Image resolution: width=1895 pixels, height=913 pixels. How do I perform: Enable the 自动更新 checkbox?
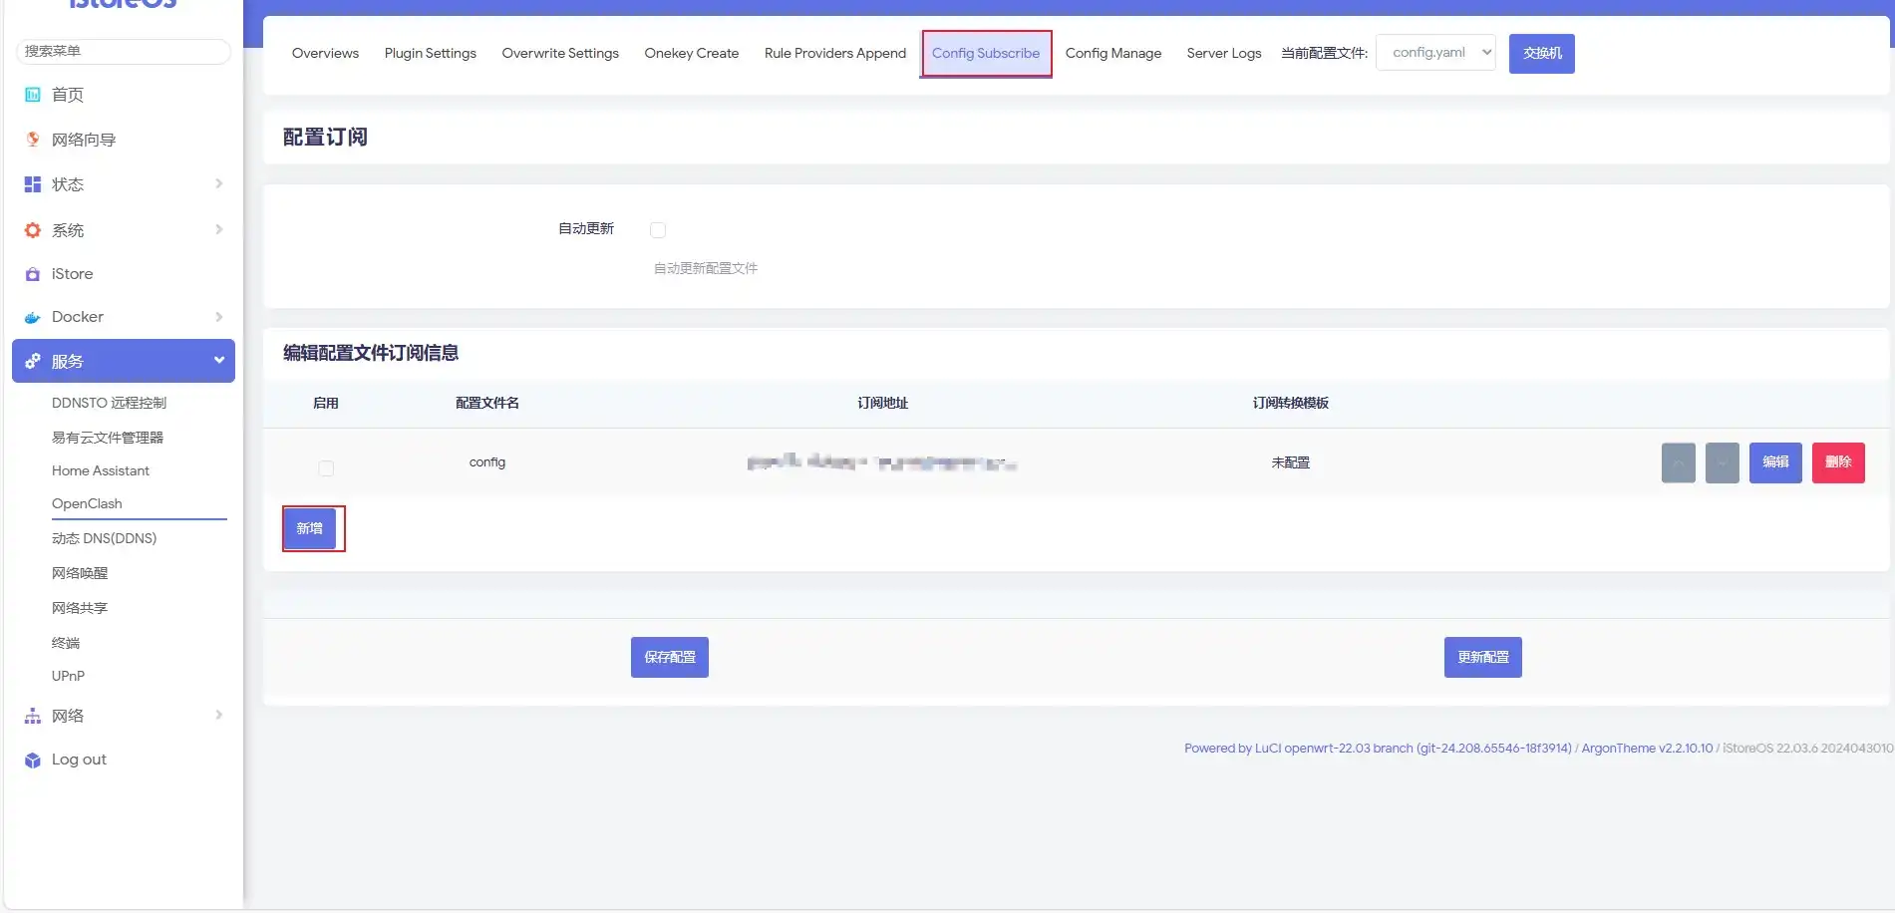pyautogui.click(x=658, y=230)
